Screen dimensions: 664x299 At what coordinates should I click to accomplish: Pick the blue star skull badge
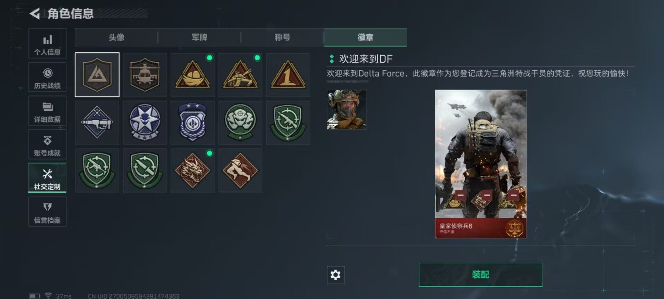click(145, 123)
